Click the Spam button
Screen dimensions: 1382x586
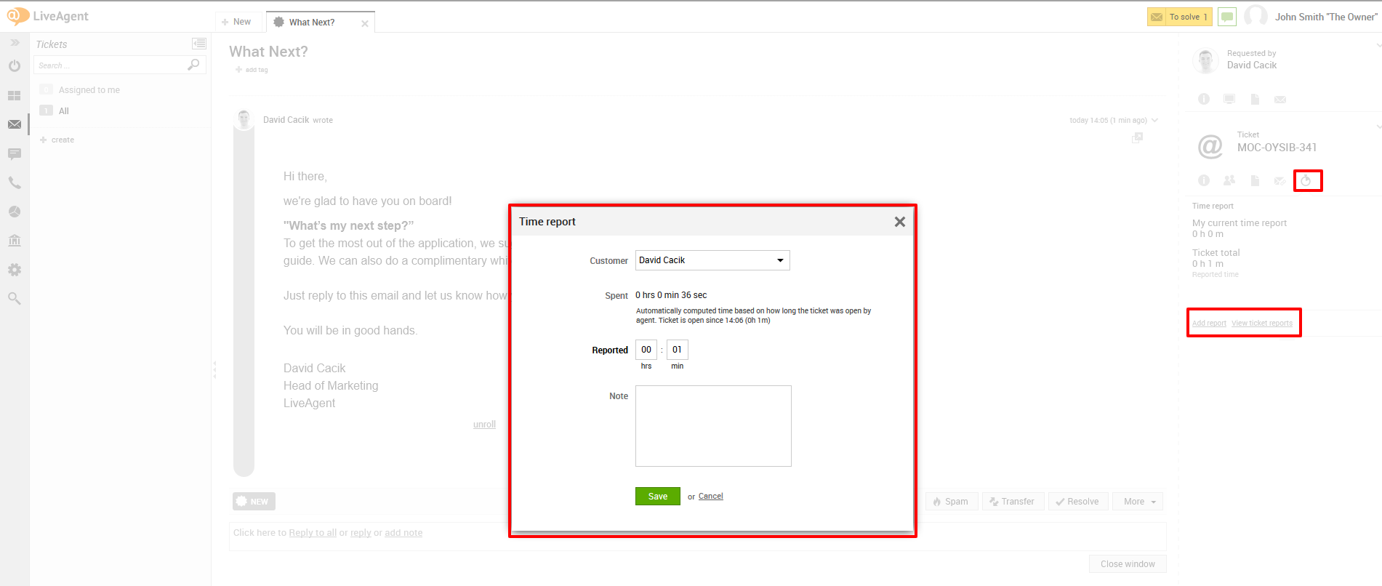pos(952,502)
